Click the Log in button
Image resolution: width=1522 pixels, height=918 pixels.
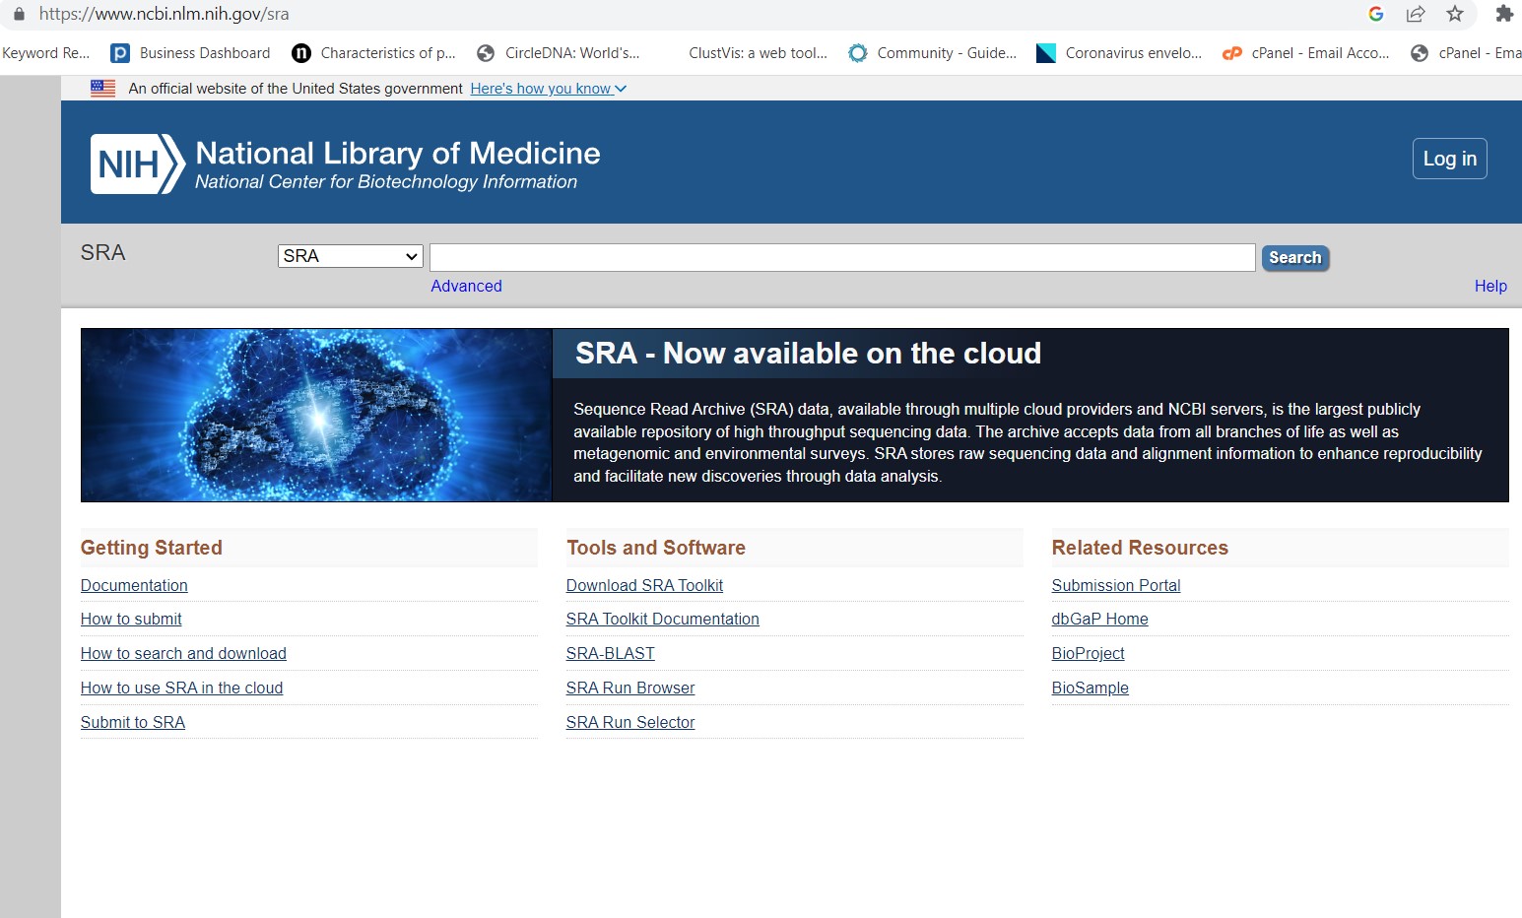coord(1450,159)
